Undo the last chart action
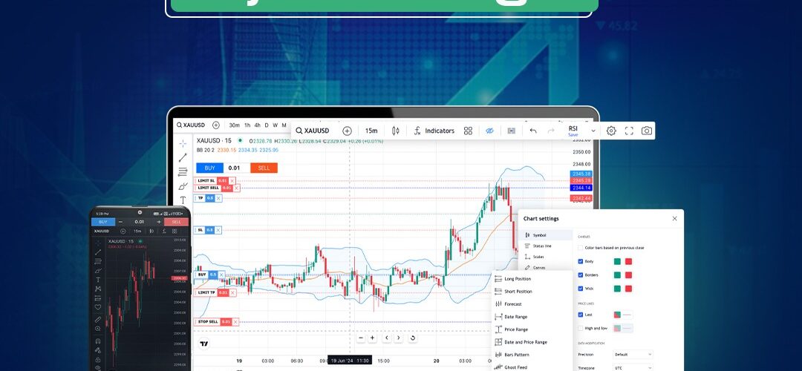This screenshot has height=371, width=802. pos(533,131)
